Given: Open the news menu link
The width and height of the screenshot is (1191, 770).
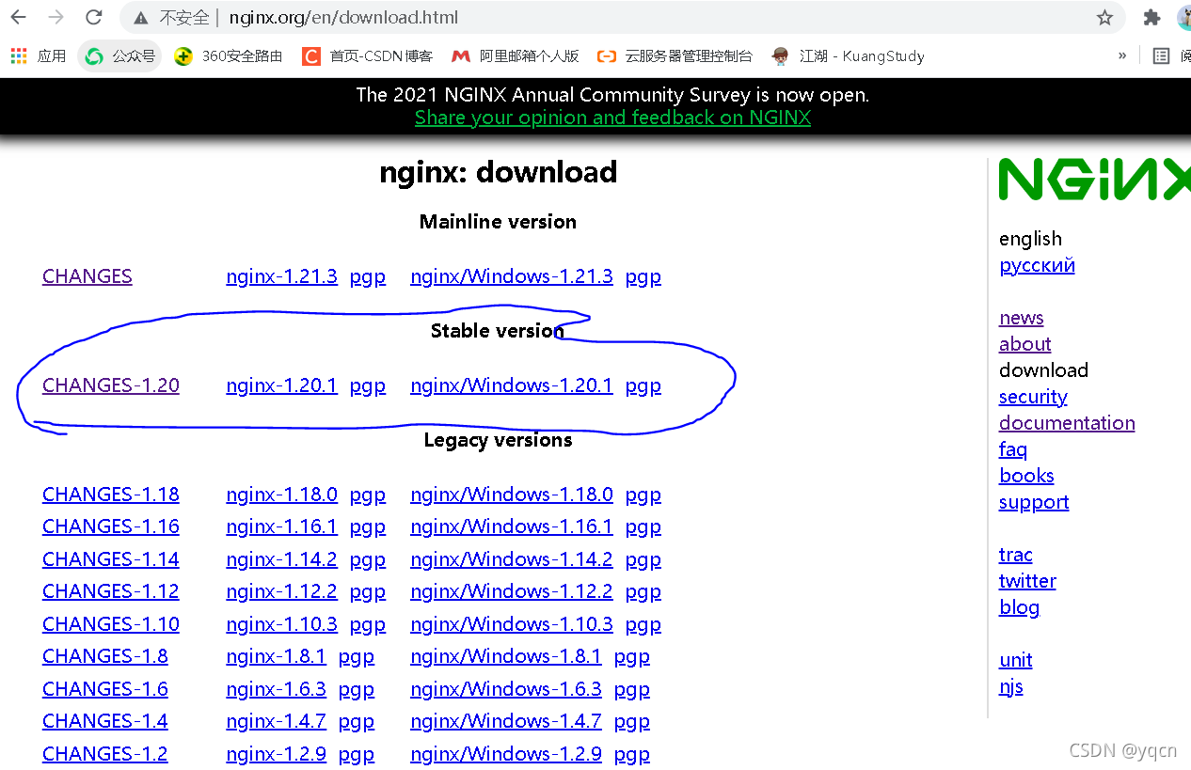Looking at the screenshot, I should 1022,318.
